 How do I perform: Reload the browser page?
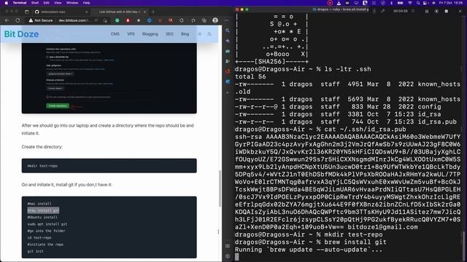[x=18, y=20]
